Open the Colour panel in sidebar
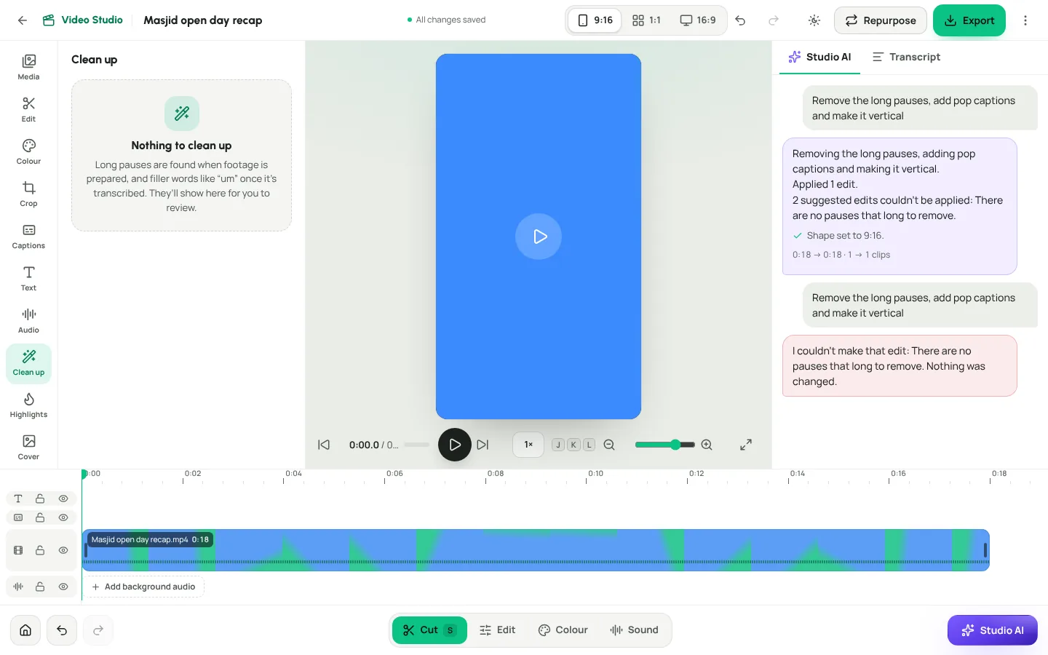 coord(28,151)
